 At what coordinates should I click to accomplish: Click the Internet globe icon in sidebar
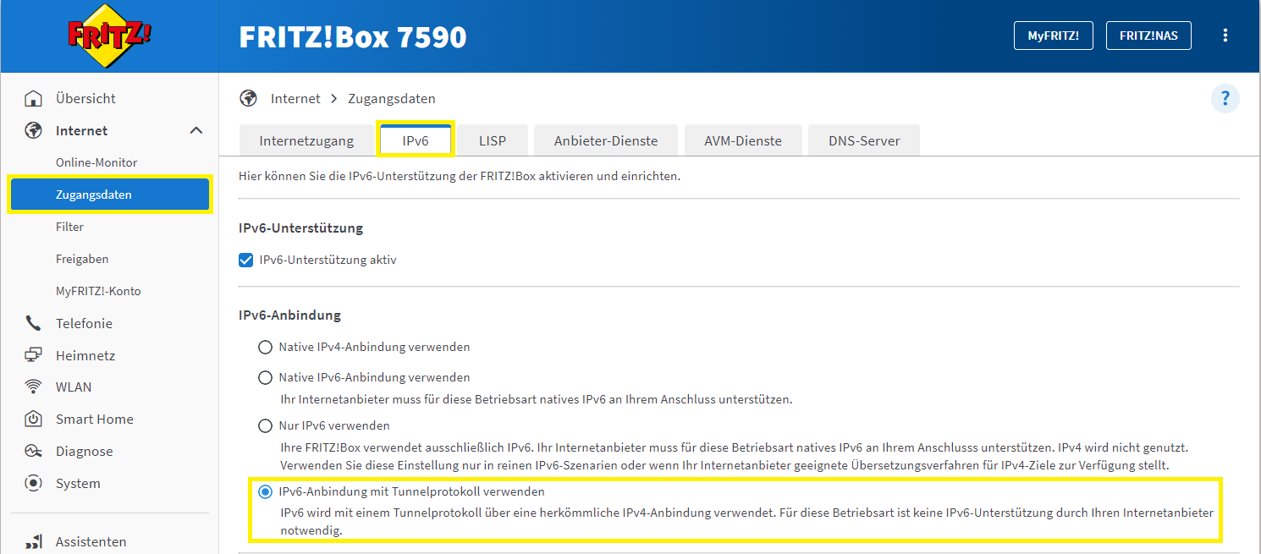[33, 130]
